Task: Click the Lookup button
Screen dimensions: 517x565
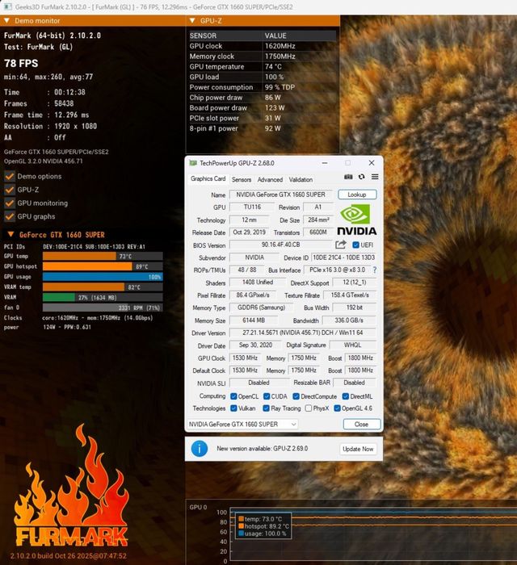Action: (x=357, y=195)
